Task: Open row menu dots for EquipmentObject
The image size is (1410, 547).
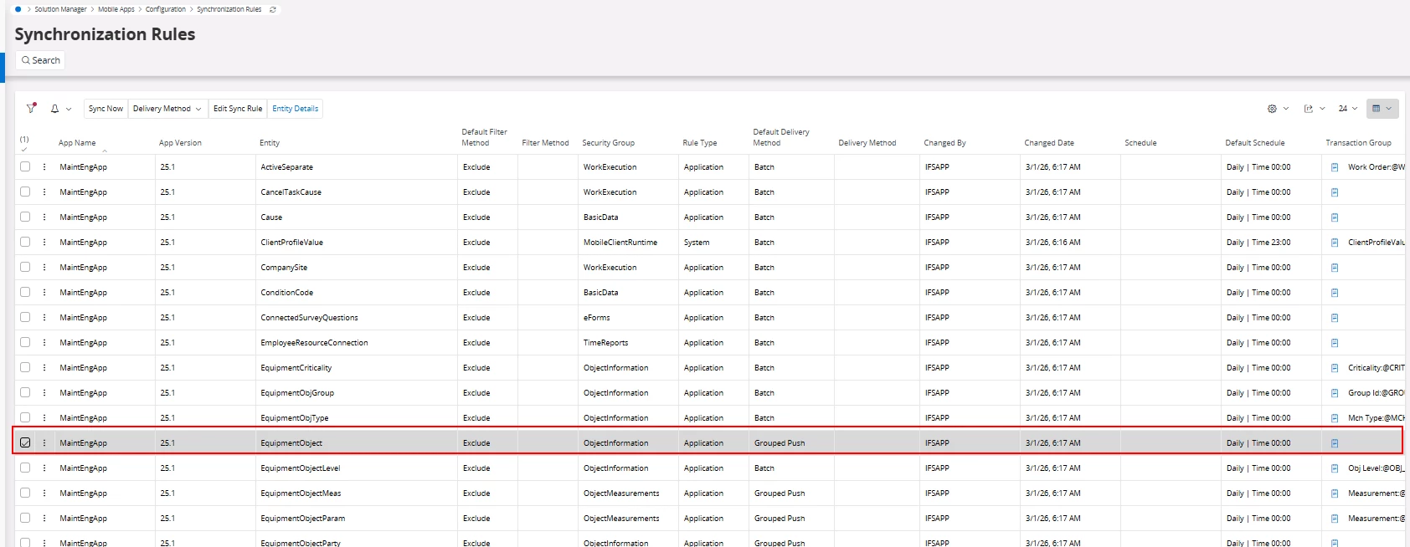Action: pyautogui.click(x=44, y=443)
